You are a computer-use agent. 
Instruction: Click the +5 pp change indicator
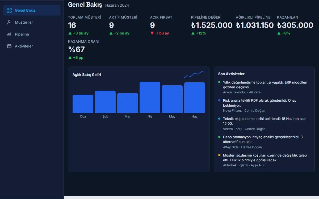76,58
